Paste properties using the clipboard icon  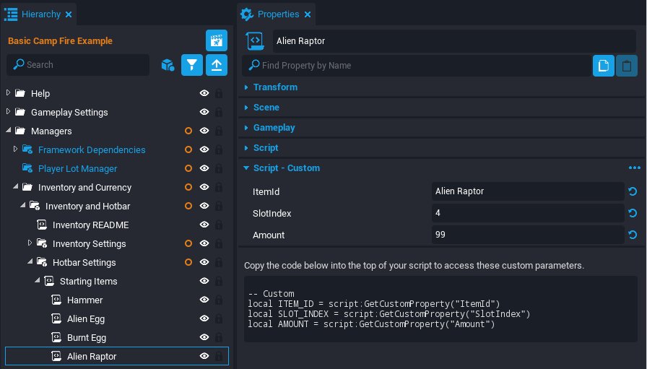click(x=627, y=66)
